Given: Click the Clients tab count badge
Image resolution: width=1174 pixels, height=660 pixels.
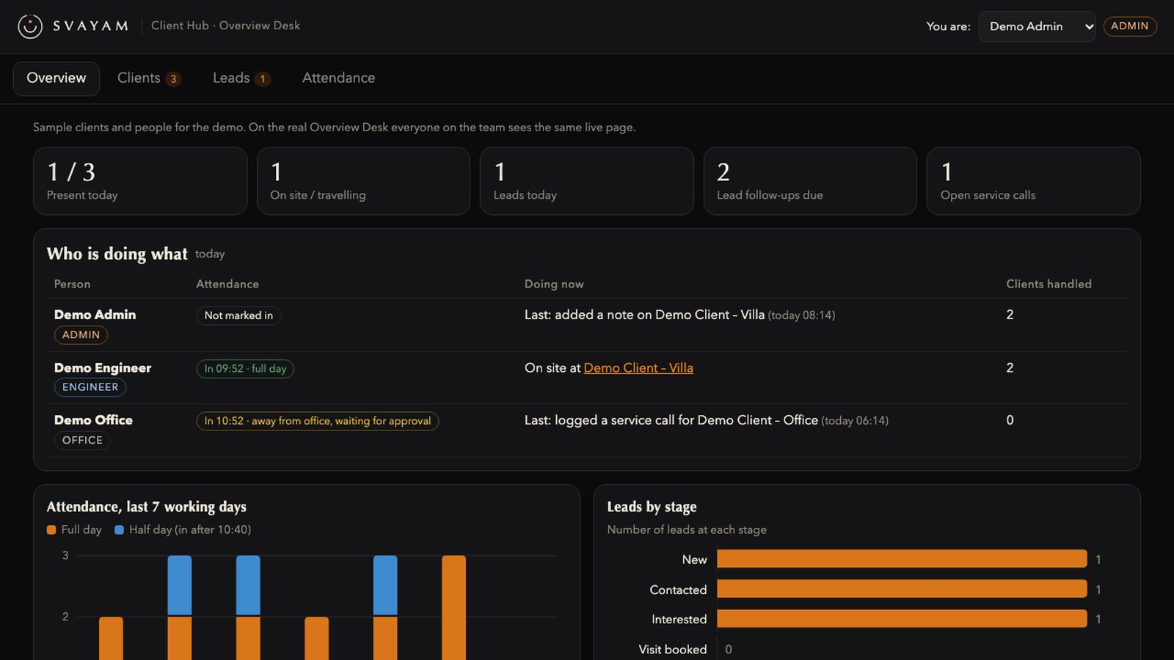Looking at the screenshot, I should point(173,78).
